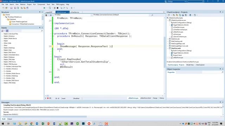Viewport: 225px width, 126px height.
Task: Open the File menu
Action: [3, 5]
